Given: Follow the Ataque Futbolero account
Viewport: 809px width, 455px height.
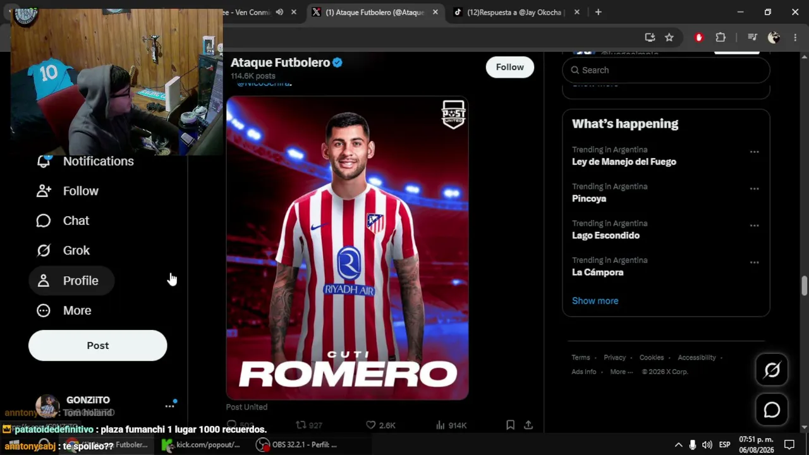Looking at the screenshot, I should click(509, 67).
